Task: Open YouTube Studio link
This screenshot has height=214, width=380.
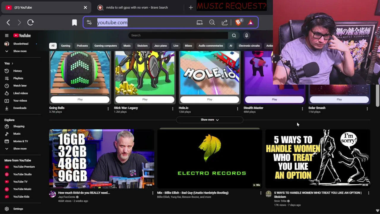Action: pos(22,174)
